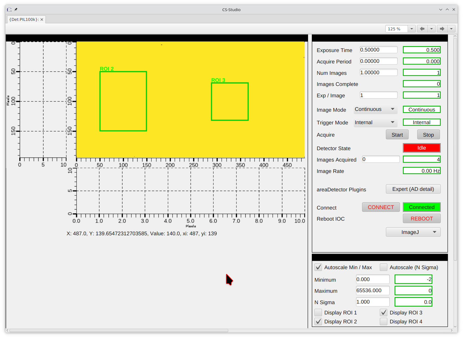The image size is (463, 338).
Task: Click the ROI 3 rectangle label
Action: pos(218,80)
